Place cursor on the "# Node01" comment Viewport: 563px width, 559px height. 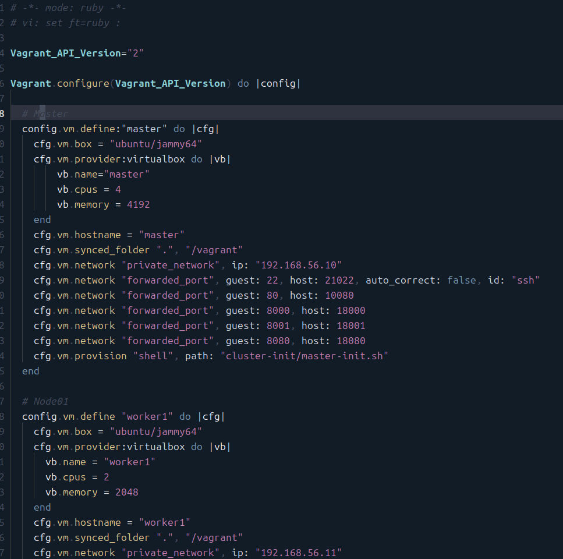(x=45, y=401)
